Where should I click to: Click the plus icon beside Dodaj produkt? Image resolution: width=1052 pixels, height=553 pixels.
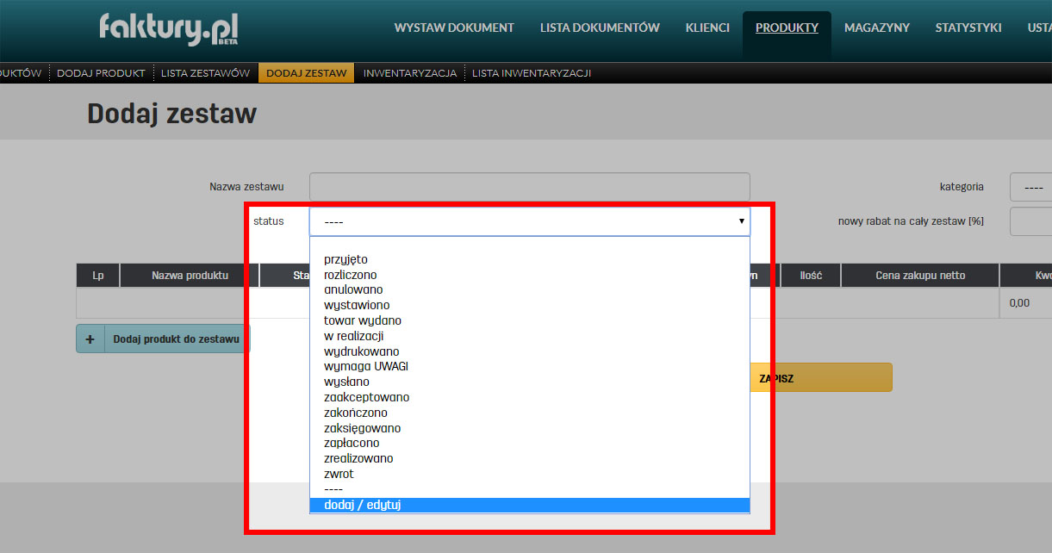90,339
